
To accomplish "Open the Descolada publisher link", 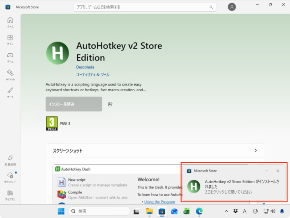I will point(85,67).
